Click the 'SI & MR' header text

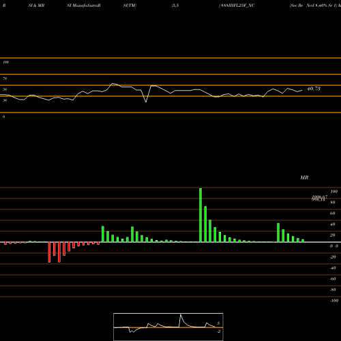pyautogui.click(x=36, y=5)
